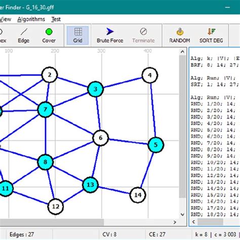
Task: Click left arrow of results panel scrollbar
Action: click(x=193, y=222)
